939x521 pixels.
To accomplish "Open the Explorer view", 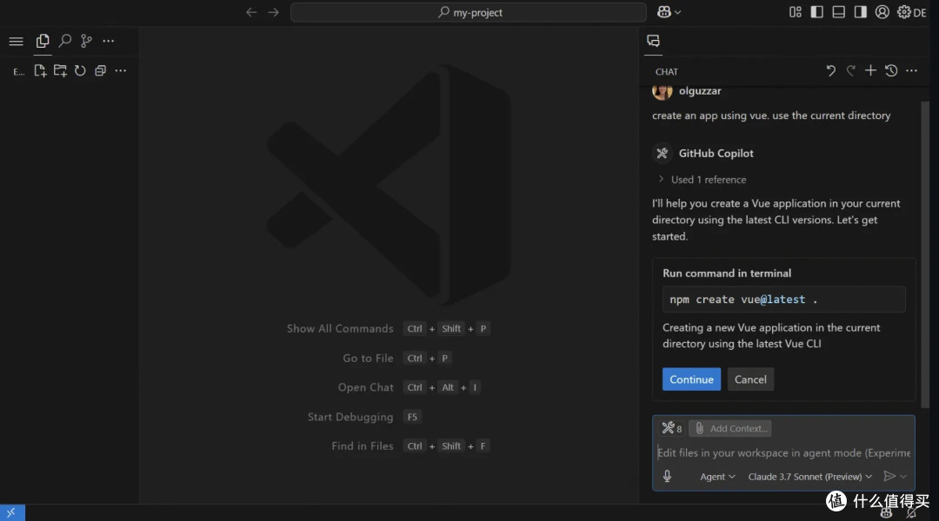I will tap(43, 41).
